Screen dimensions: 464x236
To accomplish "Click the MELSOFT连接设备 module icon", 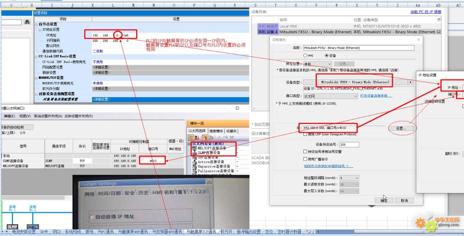I will 195,148.
